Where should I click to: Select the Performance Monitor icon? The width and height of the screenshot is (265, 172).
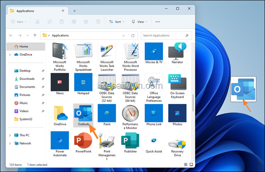coord(130,113)
